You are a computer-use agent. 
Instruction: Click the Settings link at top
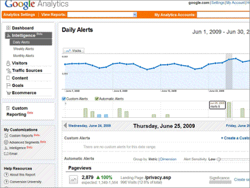pyautogui.click(x=218, y=3)
